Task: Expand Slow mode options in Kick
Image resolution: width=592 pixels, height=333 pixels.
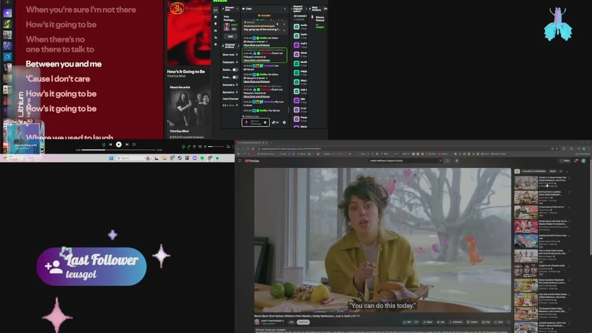Action: pyautogui.click(x=237, y=55)
